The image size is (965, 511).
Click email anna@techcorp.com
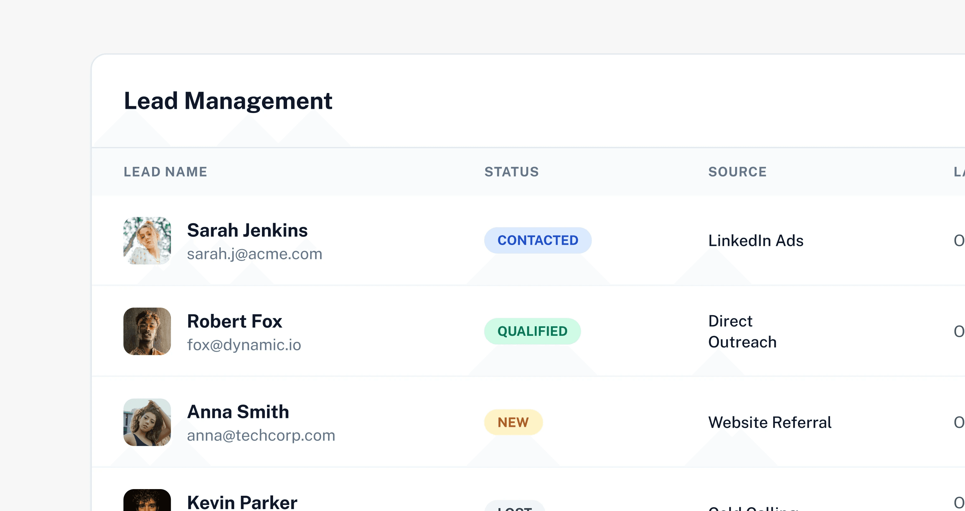pyautogui.click(x=261, y=435)
